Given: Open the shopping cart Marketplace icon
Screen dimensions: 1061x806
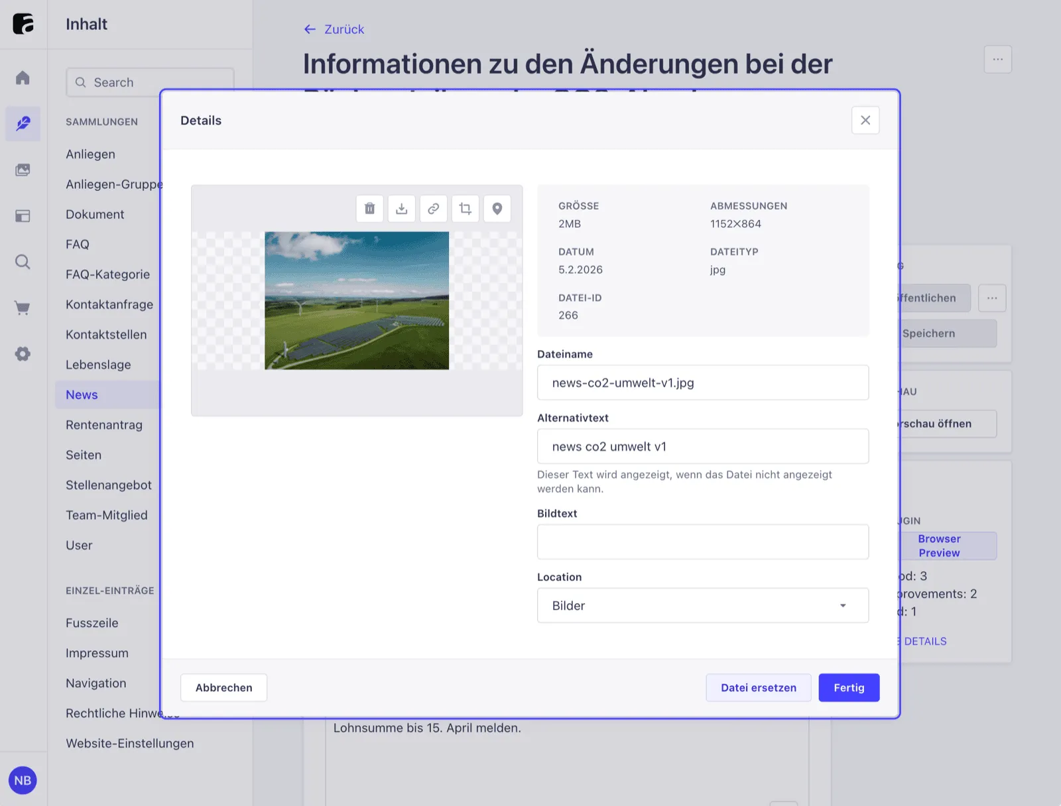Looking at the screenshot, I should (x=23, y=308).
